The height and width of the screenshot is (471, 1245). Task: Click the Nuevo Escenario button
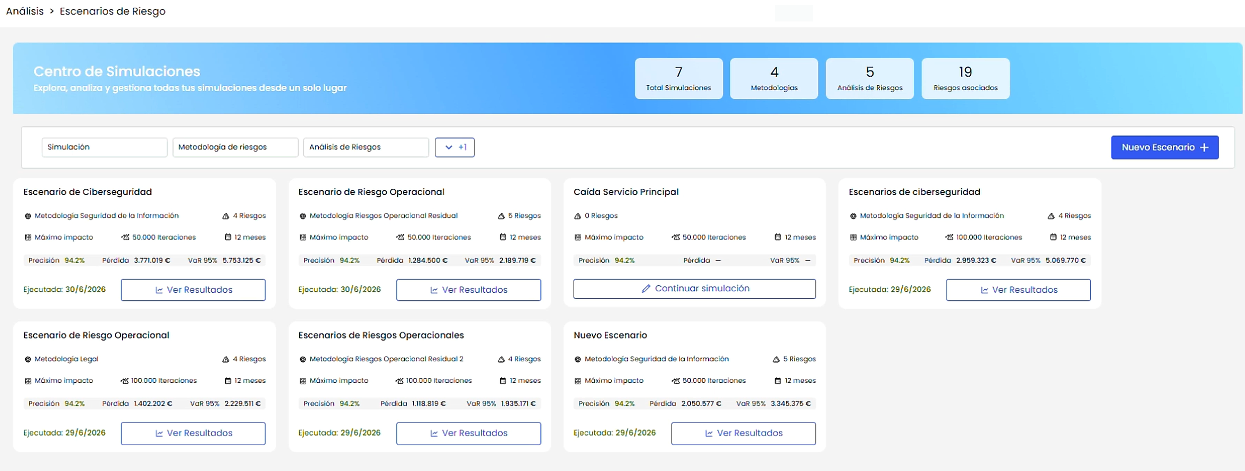point(1164,147)
